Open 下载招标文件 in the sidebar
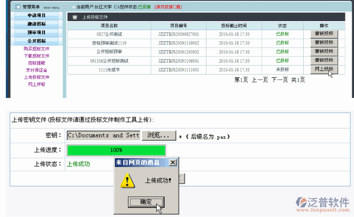The height and width of the screenshot is (217, 354). (x=36, y=56)
